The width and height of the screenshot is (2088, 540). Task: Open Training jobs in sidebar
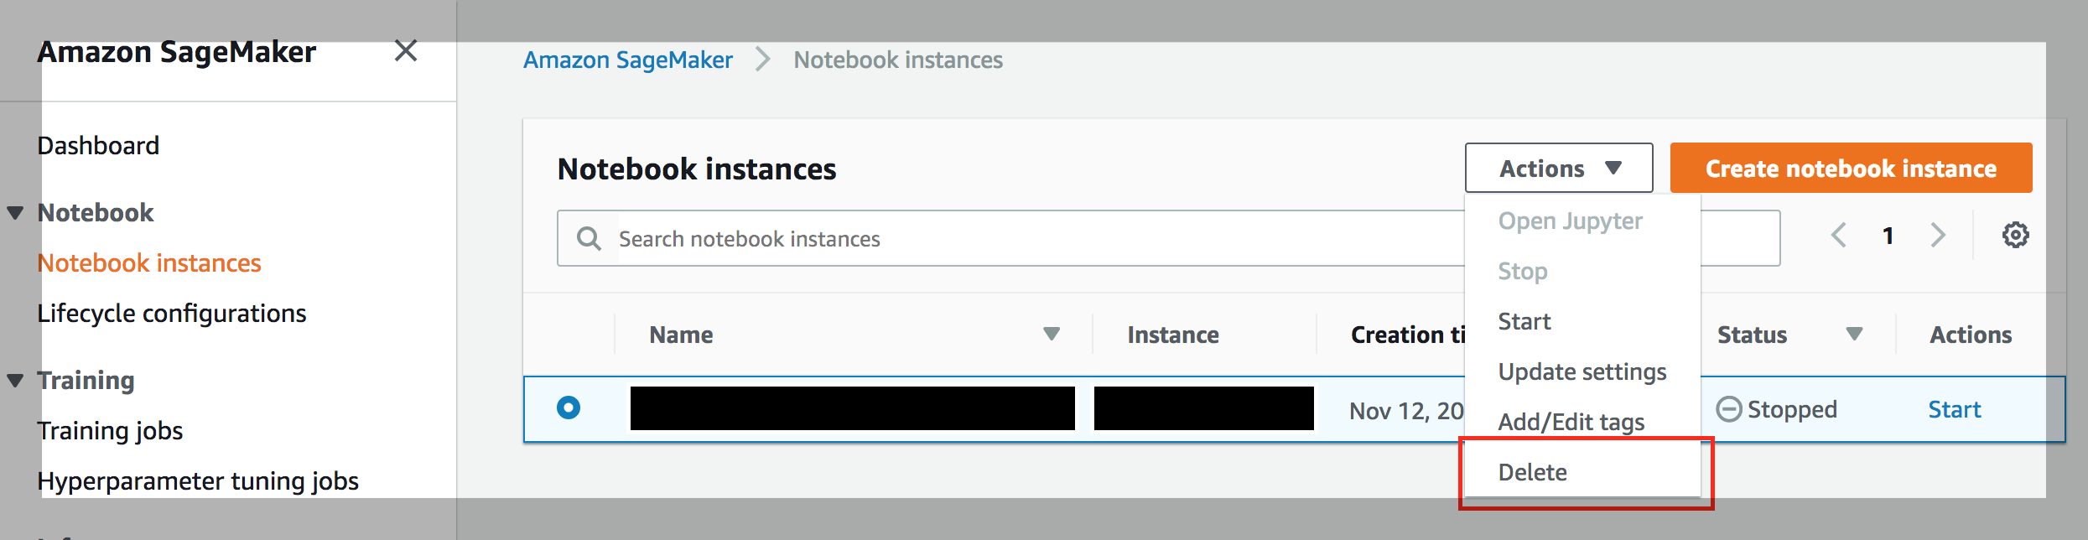point(110,431)
